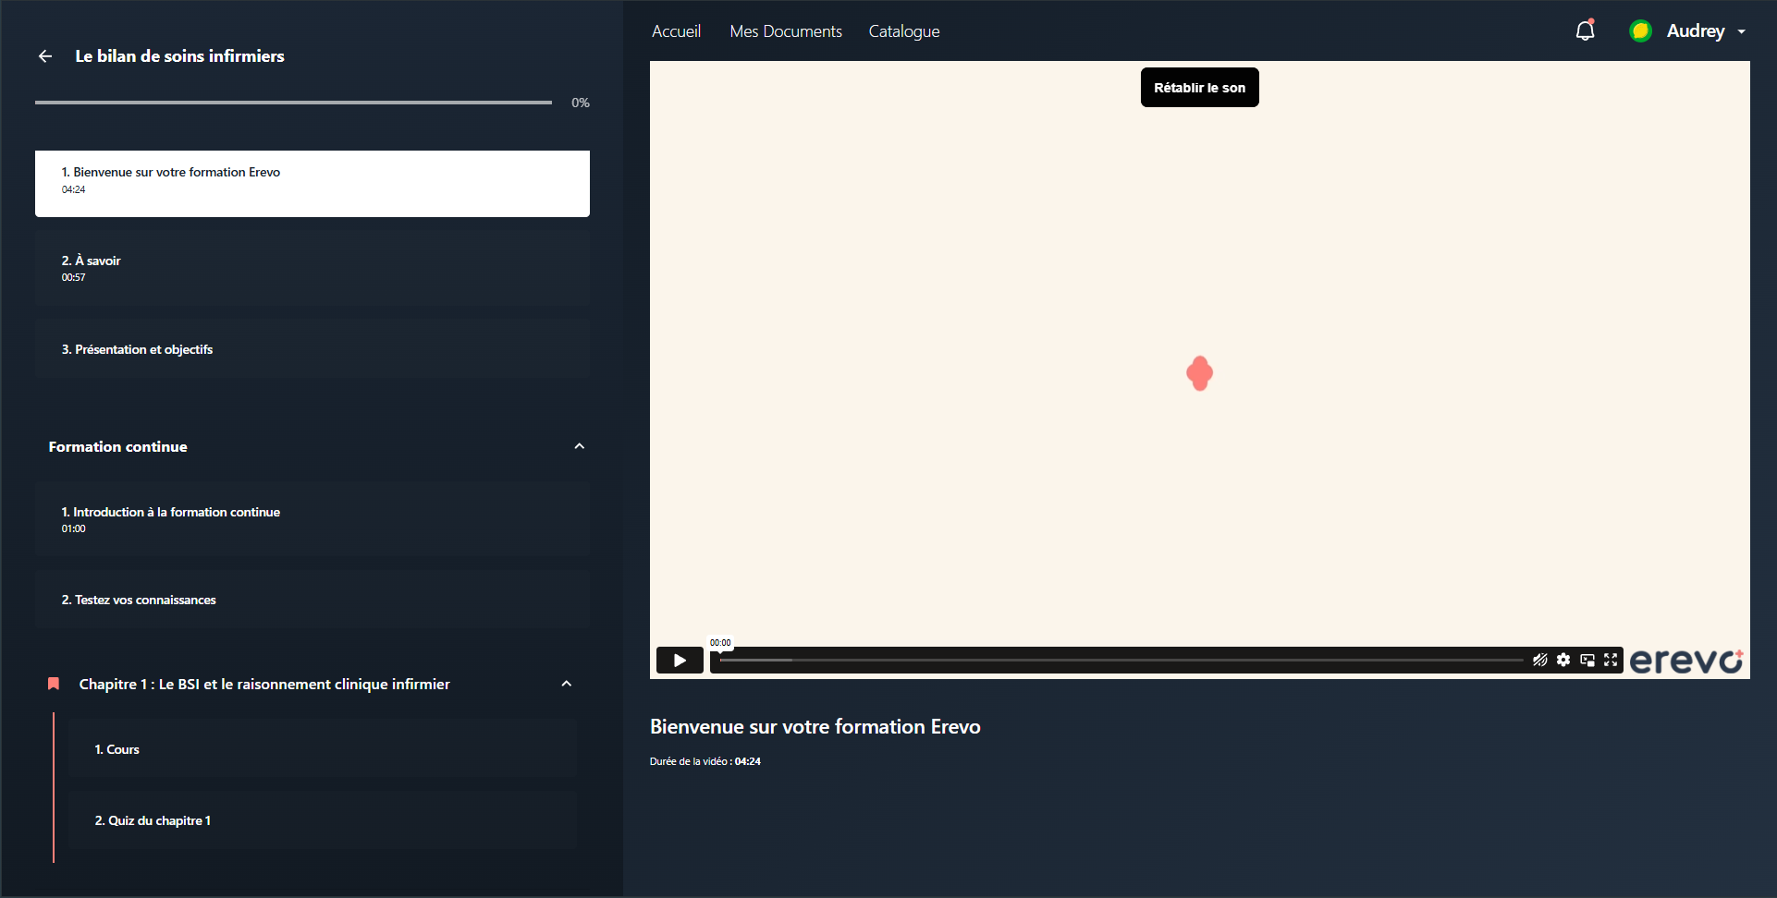Click Audrey's green avatar icon
This screenshot has height=898, width=1777.
(x=1640, y=30)
